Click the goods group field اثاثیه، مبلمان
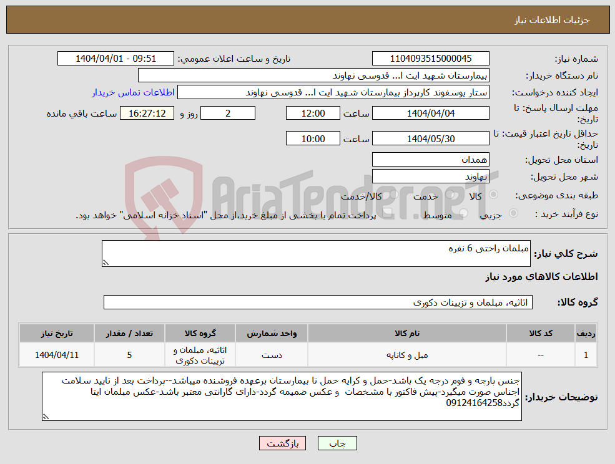 pyautogui.click(x=318, y=302)
